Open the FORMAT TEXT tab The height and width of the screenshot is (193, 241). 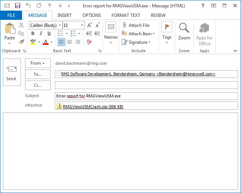point(125,15)
